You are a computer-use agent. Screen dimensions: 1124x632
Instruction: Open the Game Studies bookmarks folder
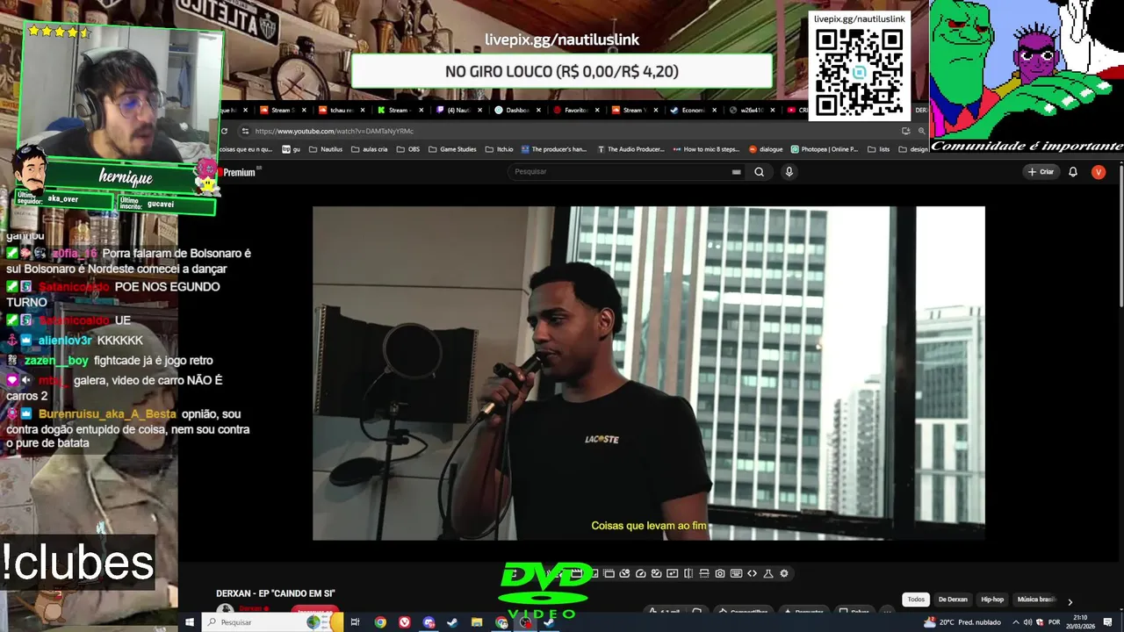pyautogui.click(x=452, y=149)
